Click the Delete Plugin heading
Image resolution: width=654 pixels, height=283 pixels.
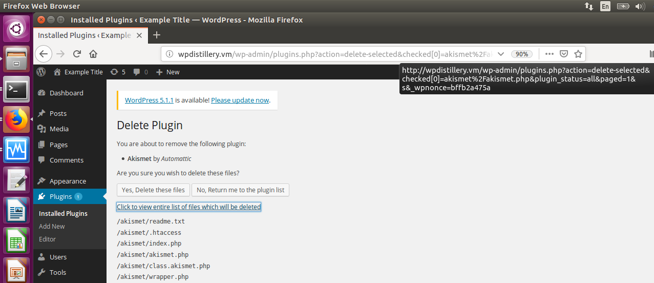(150, 126)
